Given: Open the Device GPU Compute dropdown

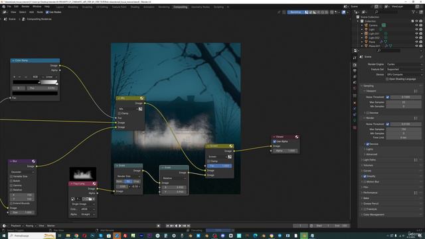Looking at the screenshot, I should 404,74.
